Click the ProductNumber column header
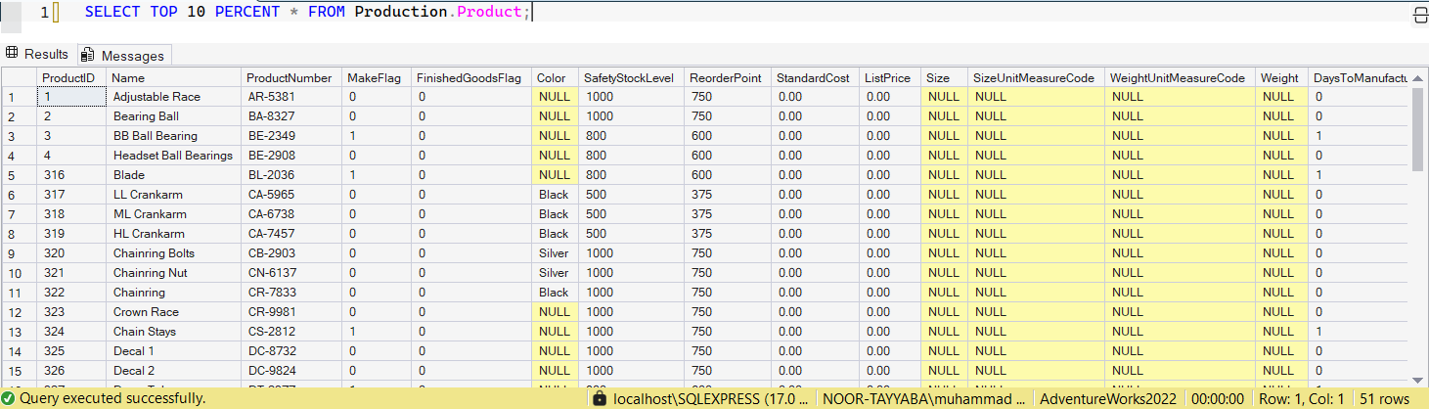Image resolution: width=1429 pixels, height=409 pixels. [x=290, y=77]
